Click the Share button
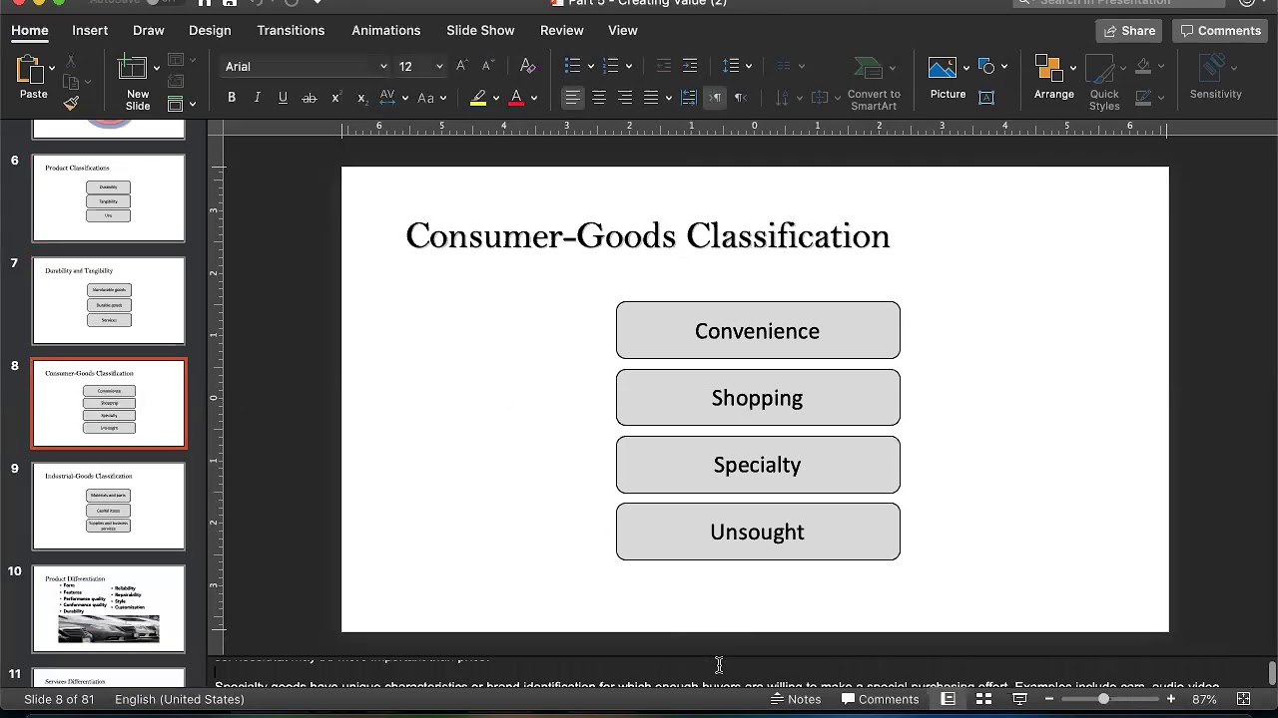The height and width of the screenshot is (718, 1278). [x=1129, y=31]
